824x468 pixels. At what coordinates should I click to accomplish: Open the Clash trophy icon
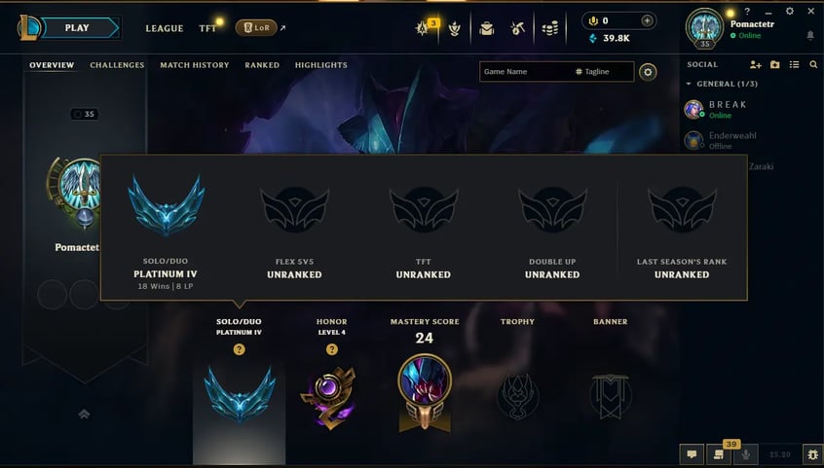[455, 28]
